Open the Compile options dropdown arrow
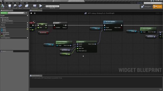The width and height of the screenshot is (163, 91). 6,7
